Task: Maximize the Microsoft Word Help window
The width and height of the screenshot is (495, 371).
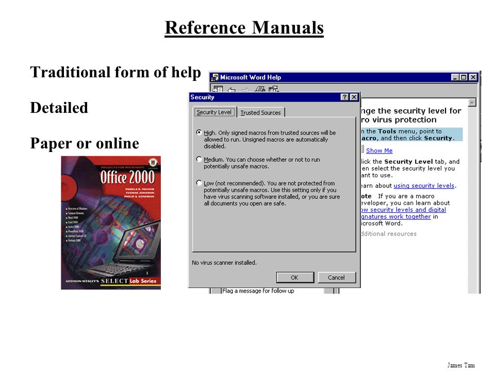Action: click(x=464, y=77)
